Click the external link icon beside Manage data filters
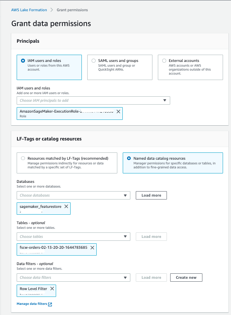This screenshot has width=231, height=315. point(50,304)
